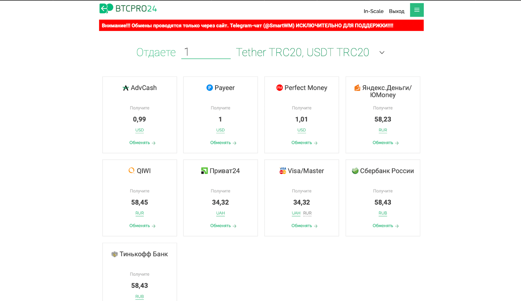
Task: Click the Visa/Master card title
Action: (306, 171)
